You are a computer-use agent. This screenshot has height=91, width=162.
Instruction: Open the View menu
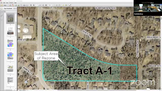coord(7,3)
